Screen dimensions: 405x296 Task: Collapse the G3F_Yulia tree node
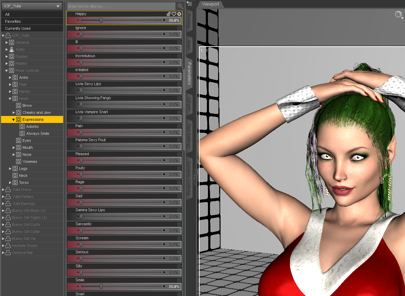point(3,36)
